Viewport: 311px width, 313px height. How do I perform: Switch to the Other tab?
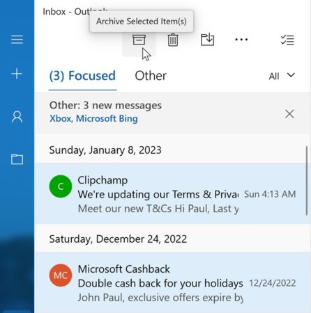[151, 76]
